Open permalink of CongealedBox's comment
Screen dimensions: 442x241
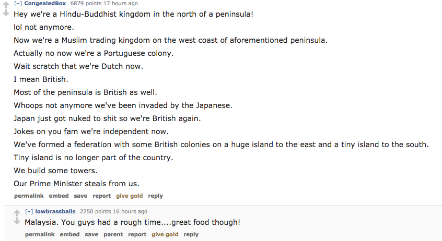[29, 196]
